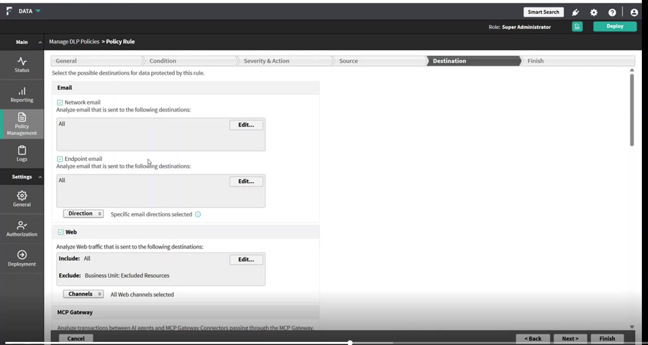Open the DATA module dropdown
This screenshot has height=345, width=648.
(x=30, y=11)
